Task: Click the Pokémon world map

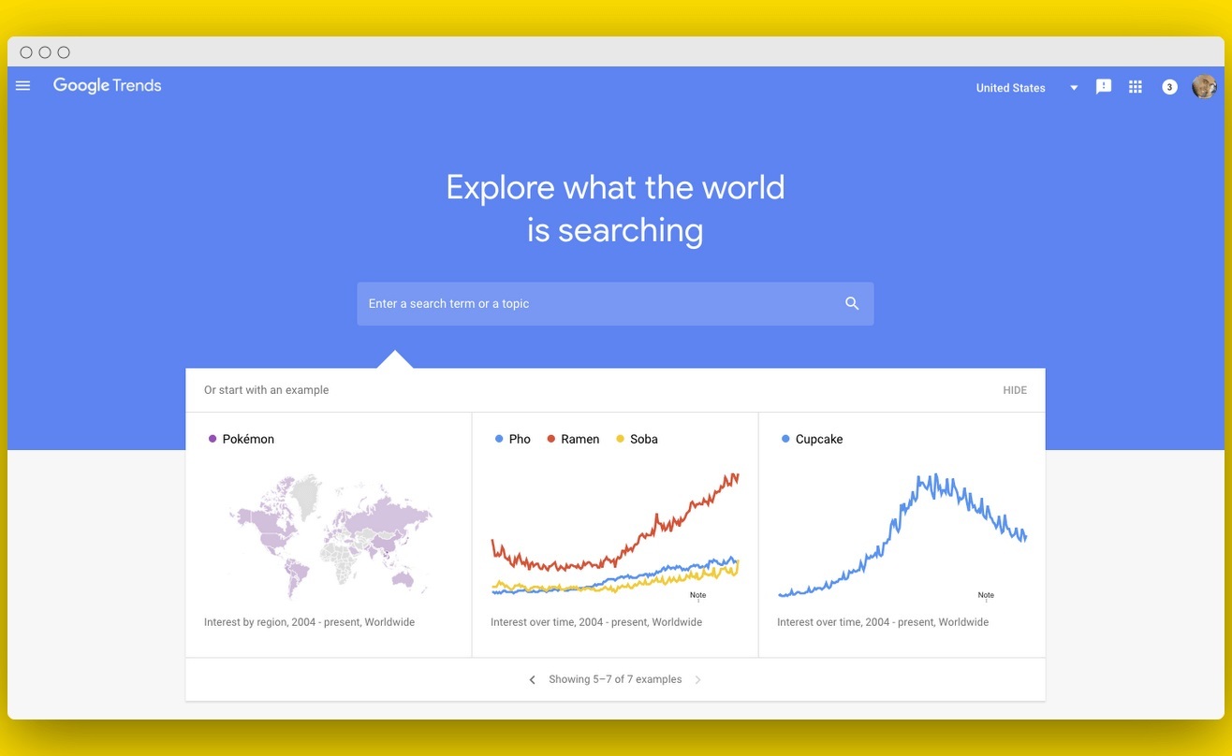Action: (x=330, y=536)
